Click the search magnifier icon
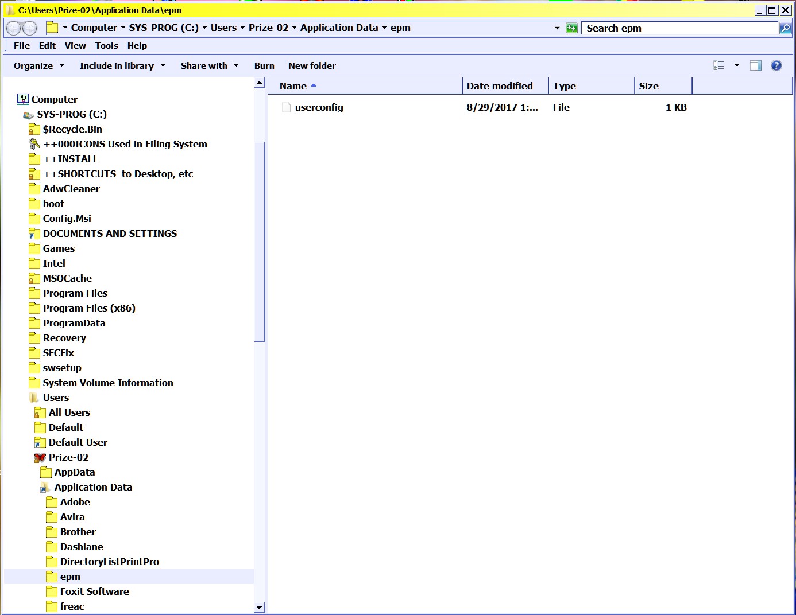 pyautogui.click(x=785, y=28)
